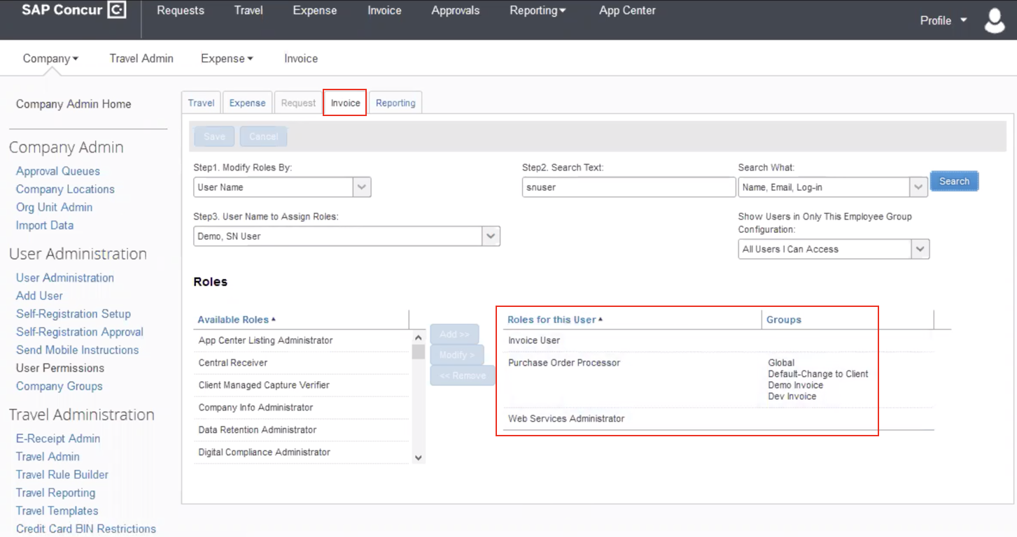Switch to the Travel permissions tab

point(201,103)
